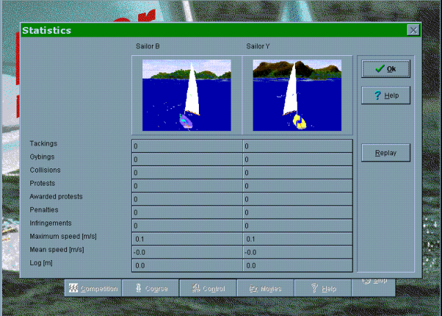Close the Statistics dialog window
The image size is (442, 316).
tap(412, 30)
